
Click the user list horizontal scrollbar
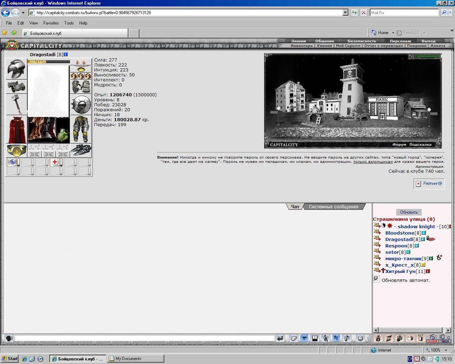click(x=412, y=330)
